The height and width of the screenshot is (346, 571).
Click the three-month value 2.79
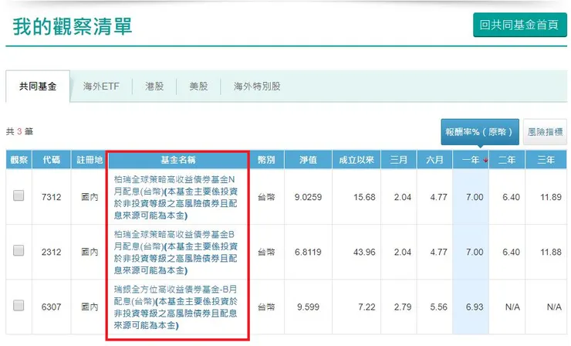tap(402, 307)
